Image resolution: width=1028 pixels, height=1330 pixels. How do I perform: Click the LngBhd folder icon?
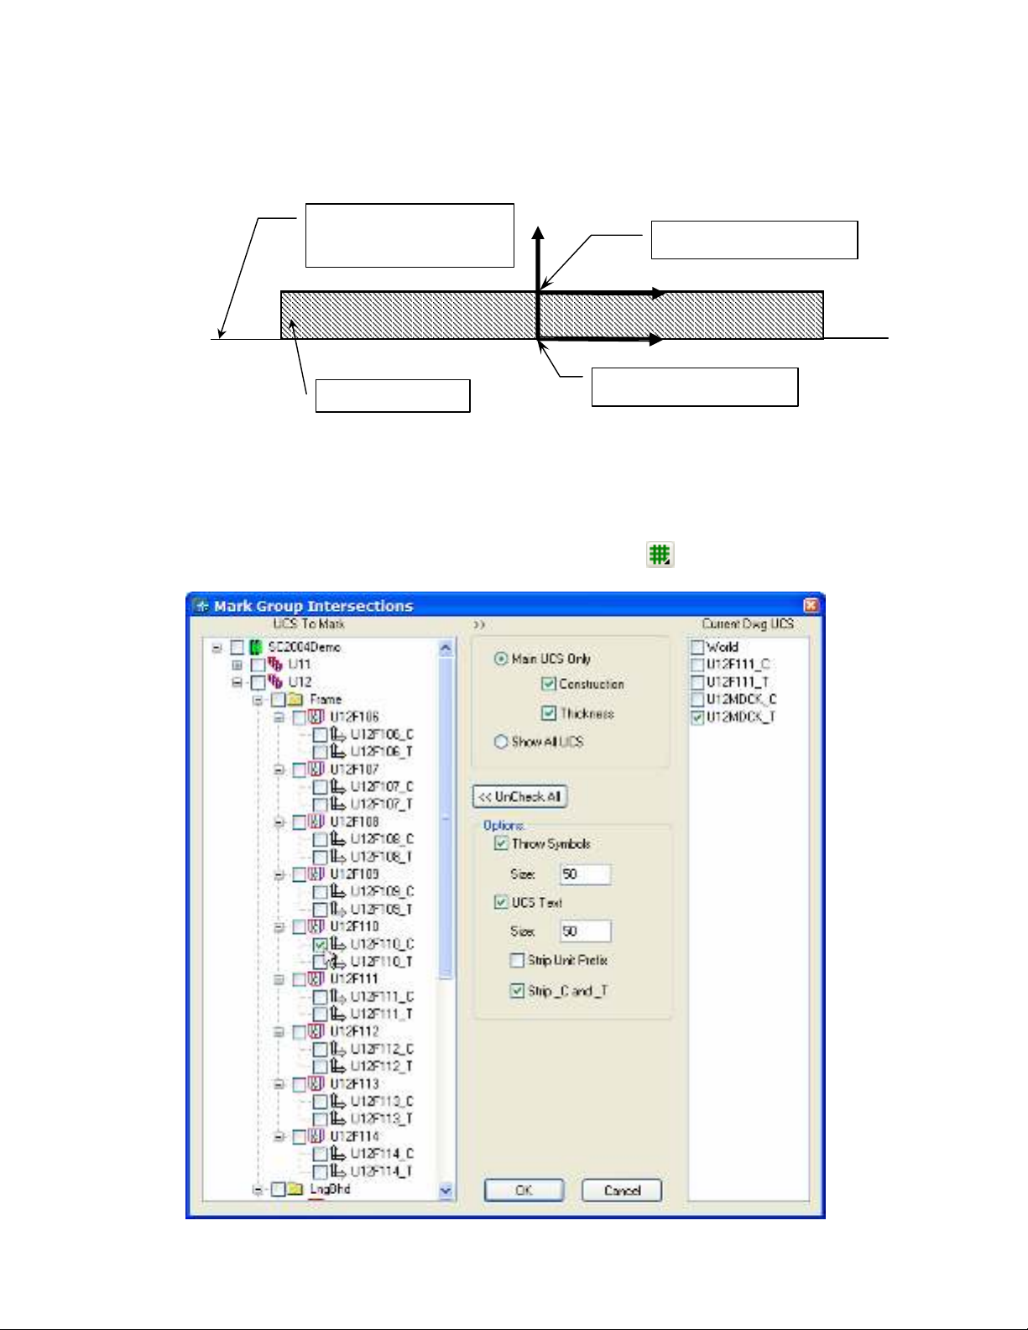(x=295, y=1189)
